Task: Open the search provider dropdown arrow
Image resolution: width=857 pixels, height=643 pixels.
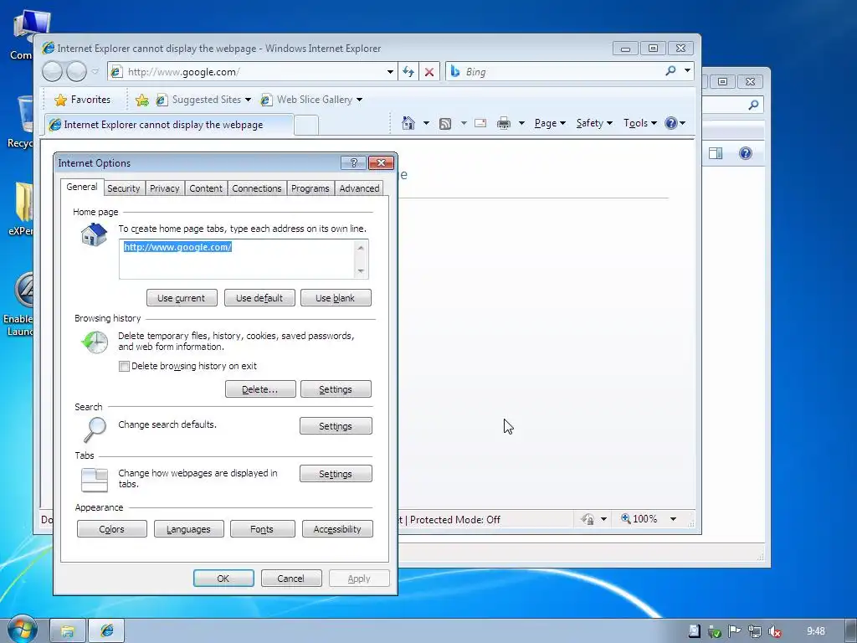Action: coord(688,71)
